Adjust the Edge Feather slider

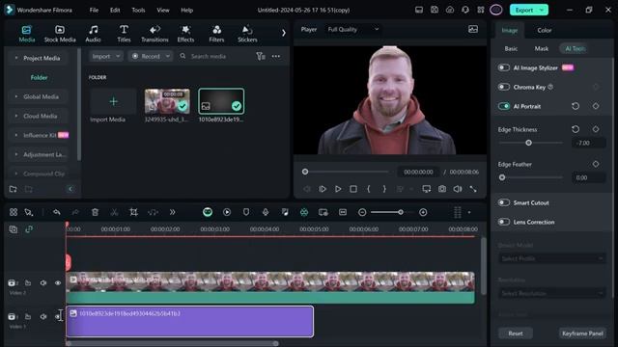coord(530,177)
